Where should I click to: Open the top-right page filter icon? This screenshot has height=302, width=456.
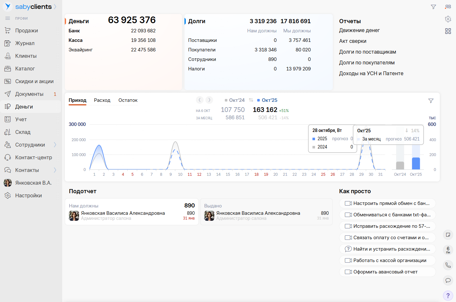tap(433, 7)
